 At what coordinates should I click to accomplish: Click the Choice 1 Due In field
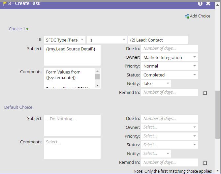coord(169,48)
